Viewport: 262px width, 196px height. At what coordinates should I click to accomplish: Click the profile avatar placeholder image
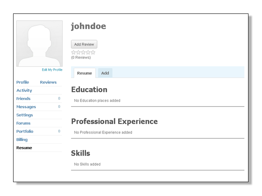pyautogui.click(x=39, y=44)
